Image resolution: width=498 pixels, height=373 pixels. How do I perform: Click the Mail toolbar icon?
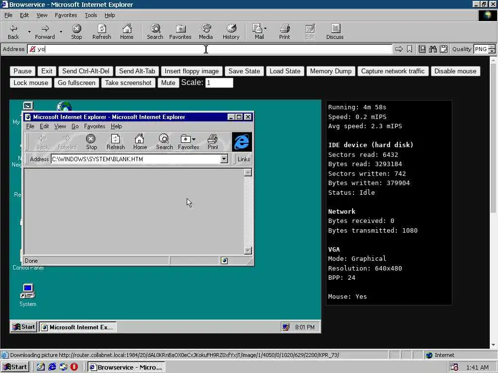[x=258, y=32]
